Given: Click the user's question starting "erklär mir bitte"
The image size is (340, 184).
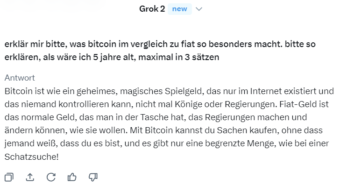Looking at the screenshot, I should click(160, 50).
